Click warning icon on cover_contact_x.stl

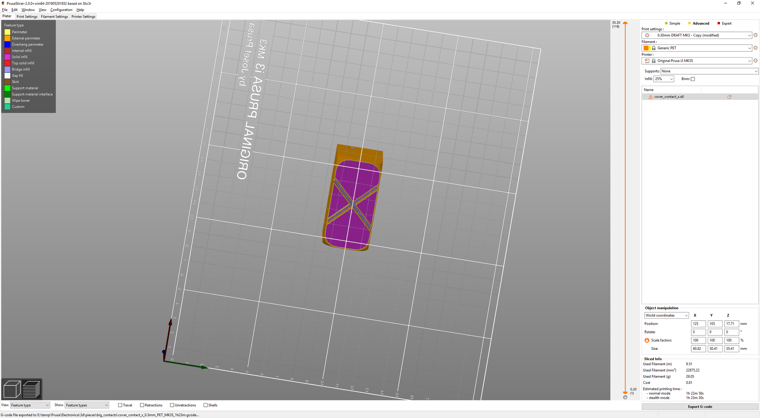pyautogui.click(x=650, y=97)
